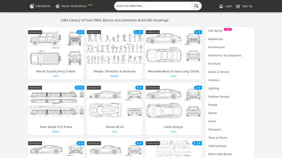The height and width of the screenshot is (158, 282).
Task: Go to Trees & Plants category
Action: (x=218, y=137)
